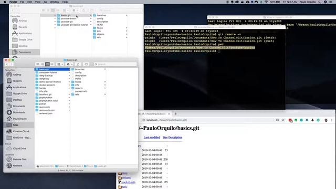Open a new browser tab with plus button
The image size is (336, 189).
[x=175, y=114]
